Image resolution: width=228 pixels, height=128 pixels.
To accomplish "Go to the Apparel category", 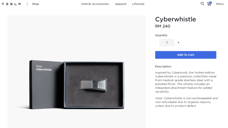I will click(x=120, y=4).
